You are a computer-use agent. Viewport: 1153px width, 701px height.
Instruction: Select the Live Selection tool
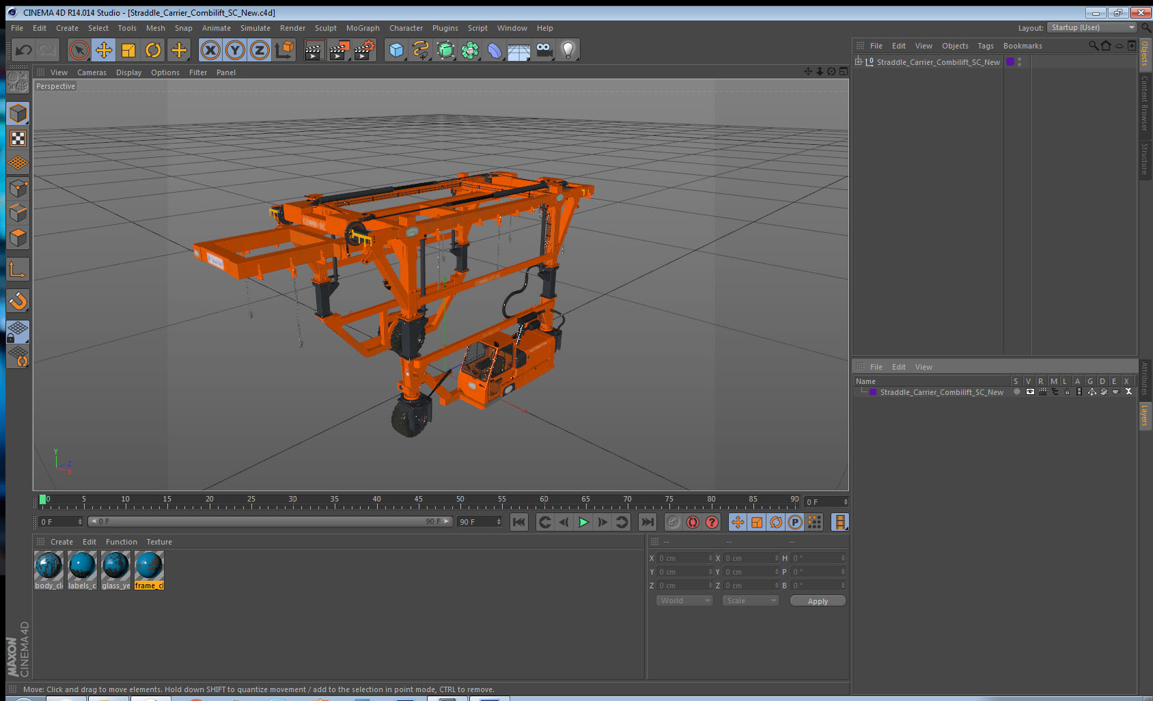coord(79,50)
